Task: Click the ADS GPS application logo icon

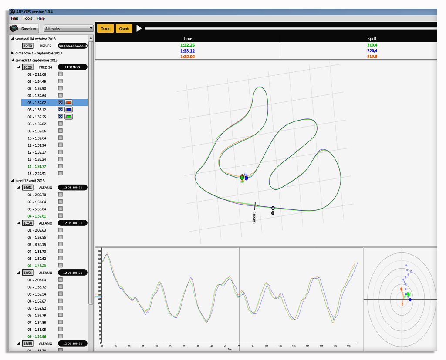Action: click(x=12, y=12)
